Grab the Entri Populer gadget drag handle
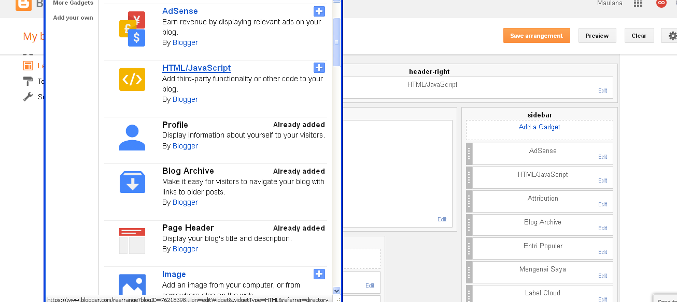Viewport: 677px width, 302px height. click(469, 249)
